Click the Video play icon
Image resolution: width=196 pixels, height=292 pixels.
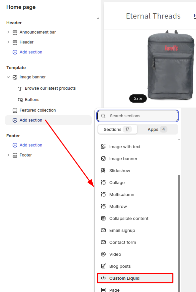pos(103,254)
